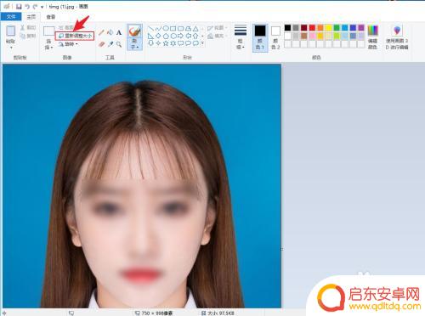Image resolution: width=425 pixels, height=316 pixels.
Task: Pick the black color in the palette
Action: pos(287,27)
